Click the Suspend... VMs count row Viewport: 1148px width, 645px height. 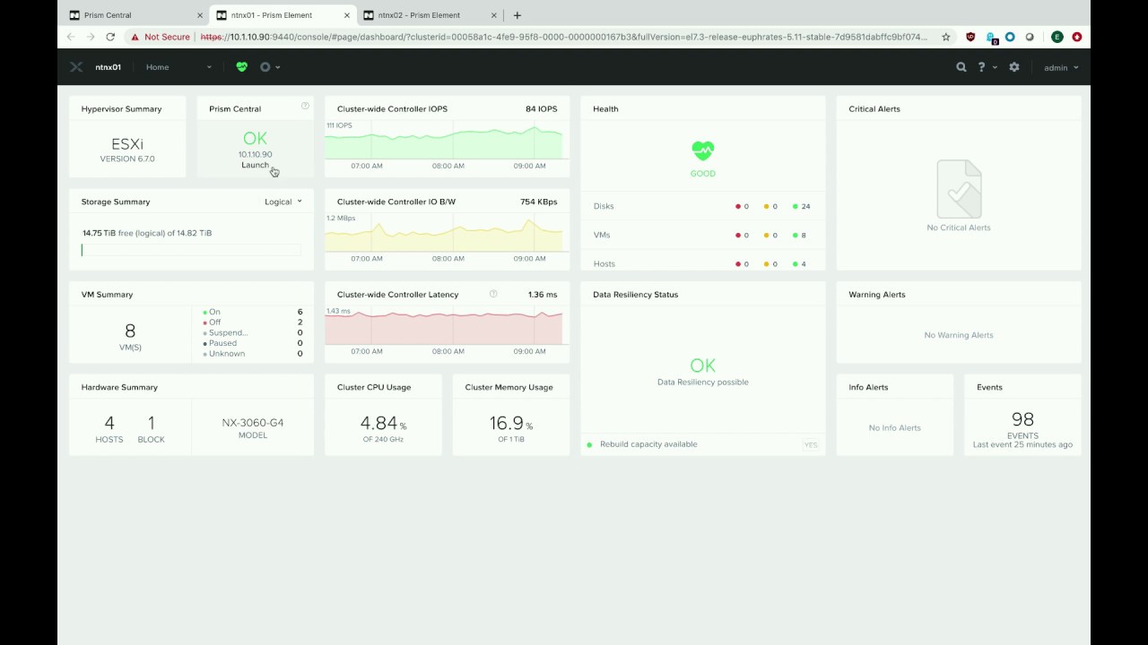(253, 332)
